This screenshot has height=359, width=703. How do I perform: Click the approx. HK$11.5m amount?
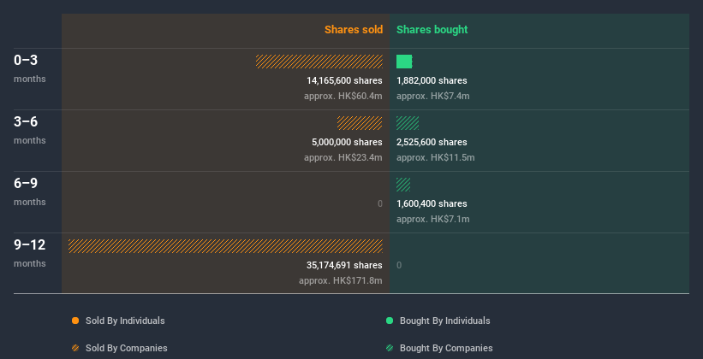click(435, 157)
